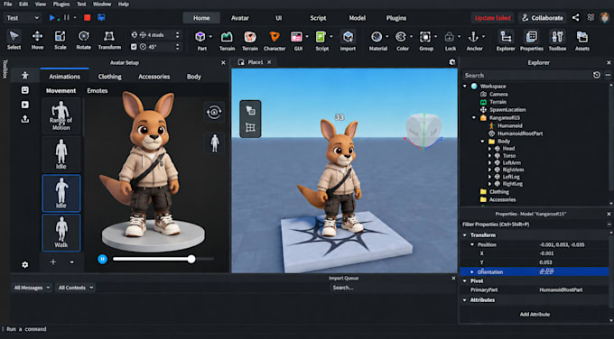The height and width of the screenshot is (339, 614).
Task: Open the Clothing tab in Avatar Setup
Action: (x=109, y=77)
